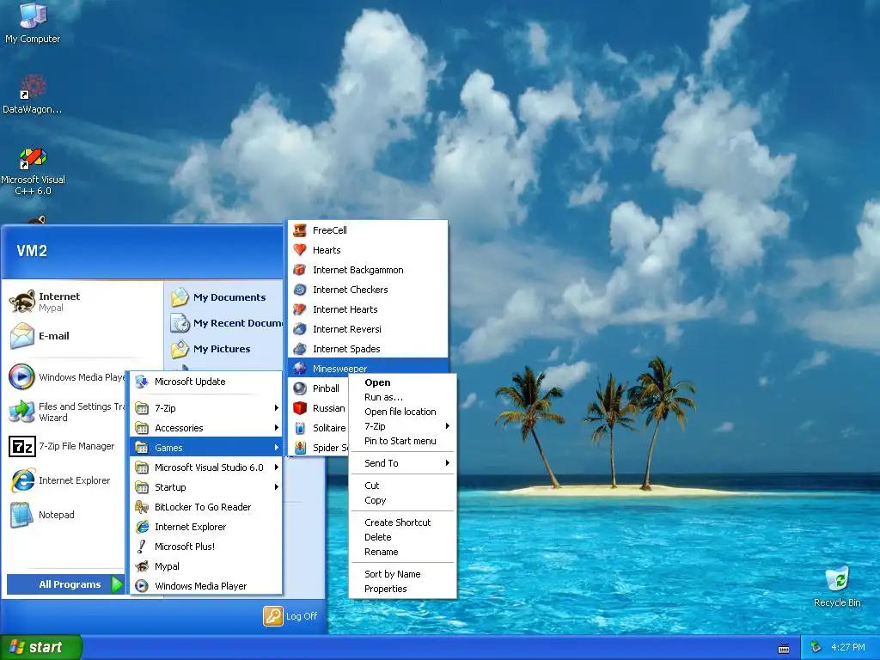
Task: Click the on-screen keyboard tray icon
Action: tap(784, 648)
